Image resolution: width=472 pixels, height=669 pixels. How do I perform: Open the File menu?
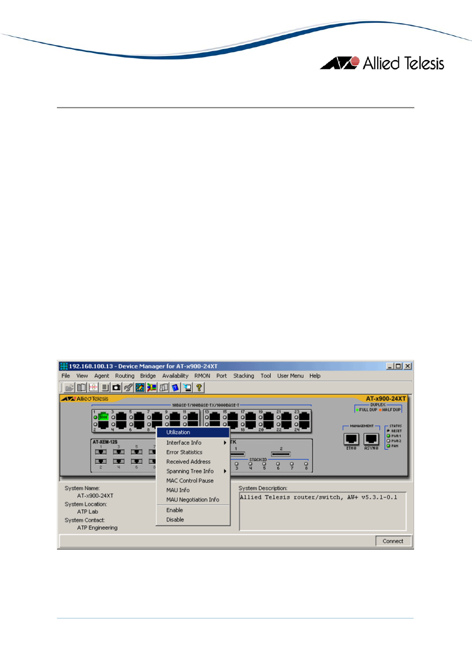point(66,376)
